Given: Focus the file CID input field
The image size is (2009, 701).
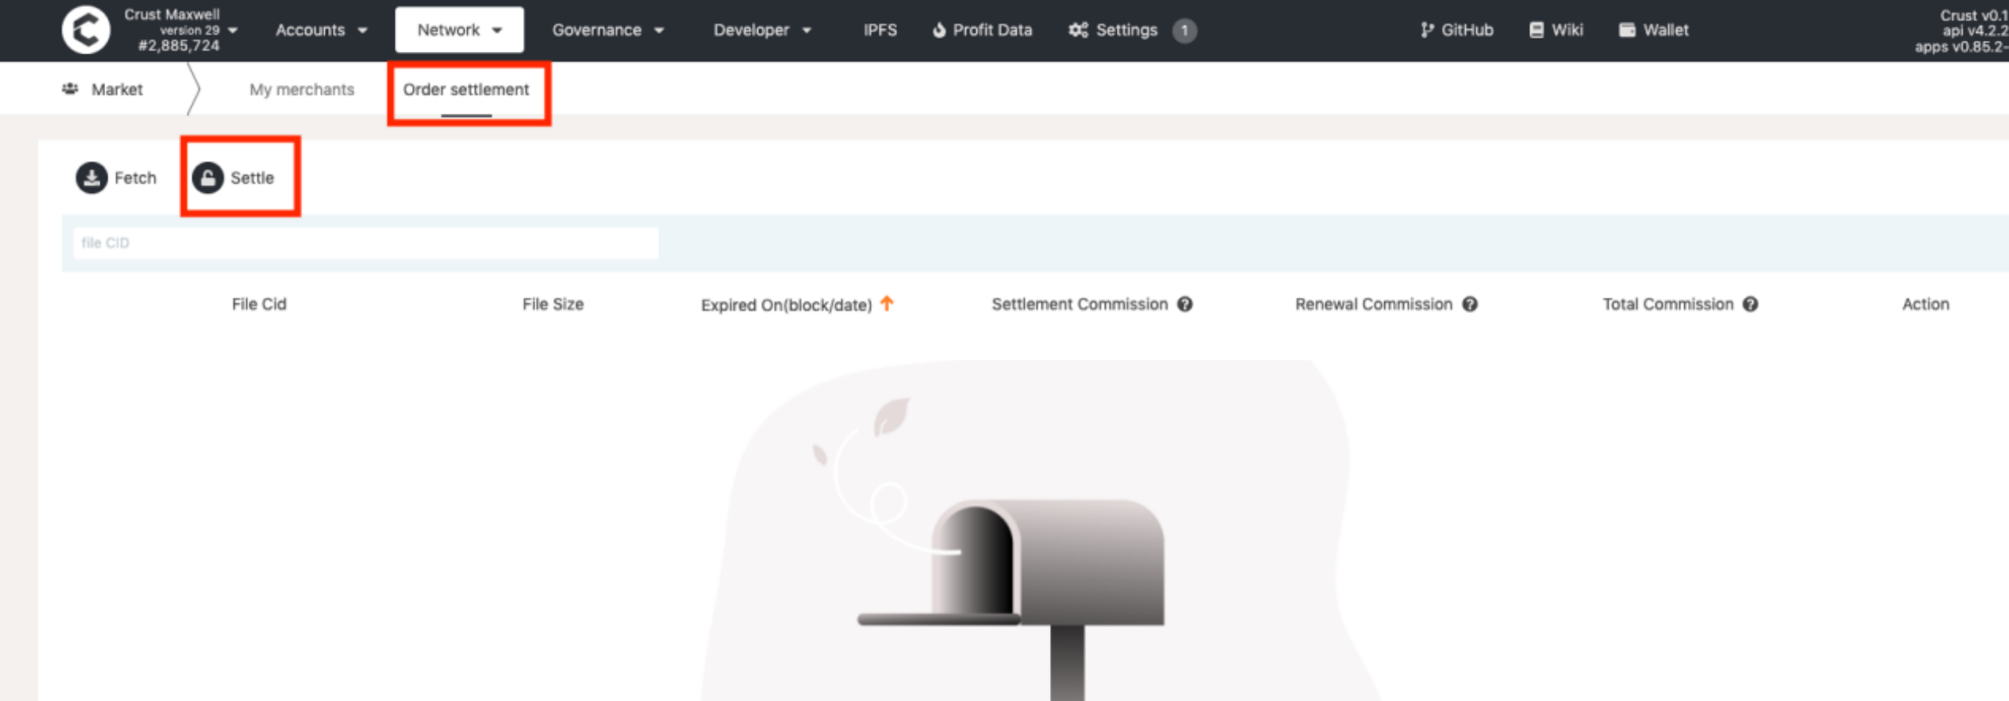Looking at the screenshot, I should 366,243.
